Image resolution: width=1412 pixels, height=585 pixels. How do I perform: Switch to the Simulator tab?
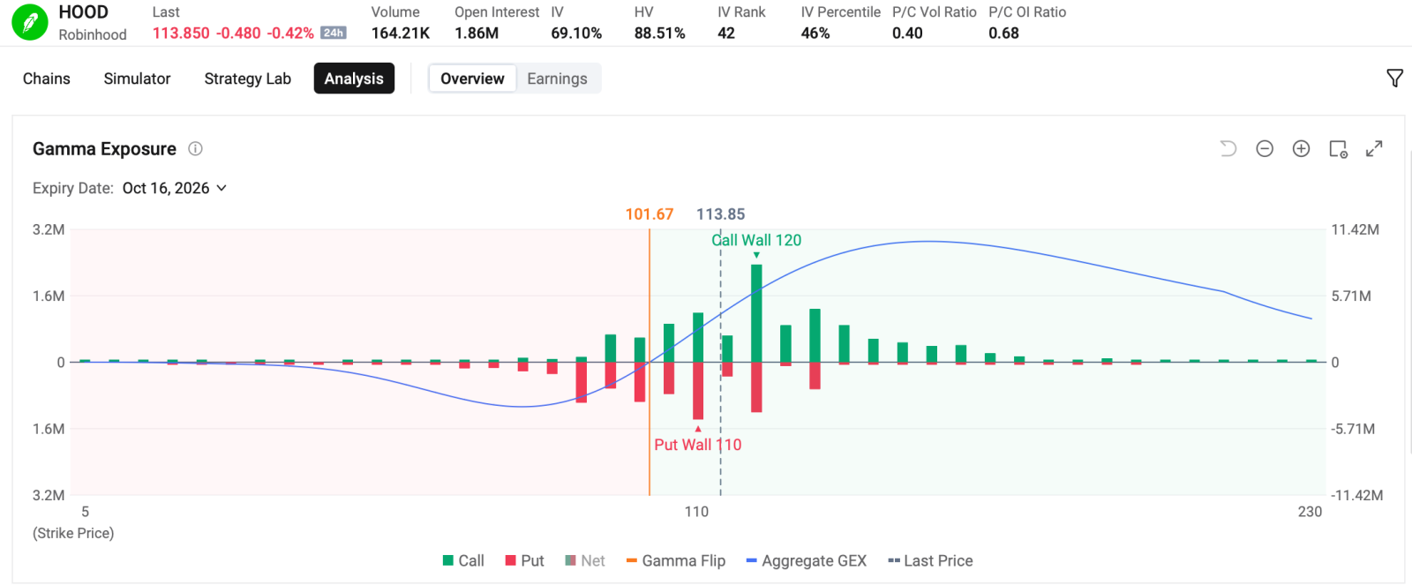137,79
